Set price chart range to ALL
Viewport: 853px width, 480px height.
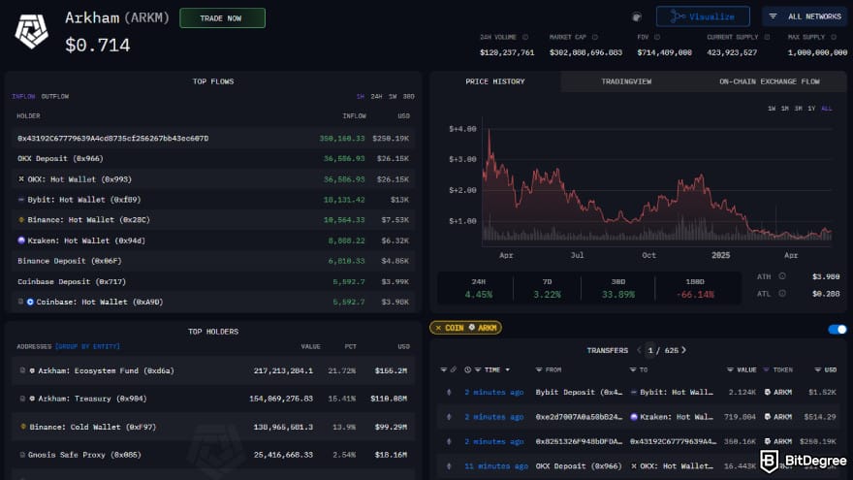(826, 109)
